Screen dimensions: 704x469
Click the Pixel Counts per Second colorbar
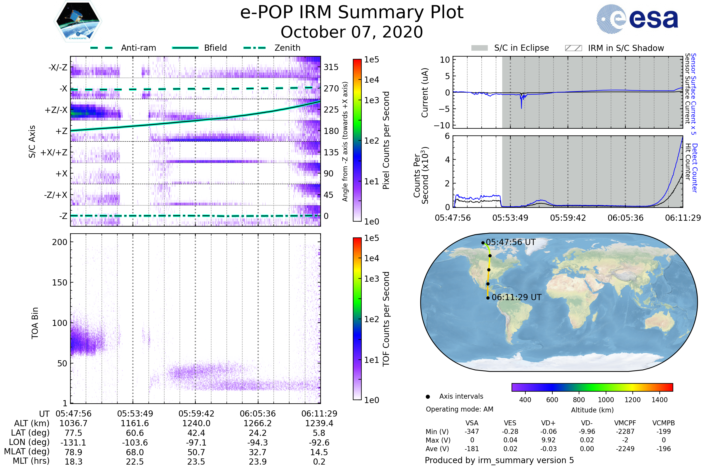point(357,140)
